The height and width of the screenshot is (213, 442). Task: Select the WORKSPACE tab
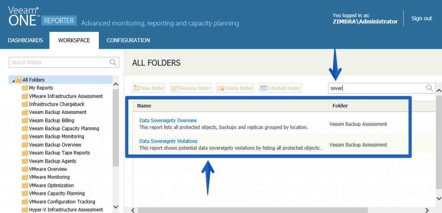click(x=74, y=40)
